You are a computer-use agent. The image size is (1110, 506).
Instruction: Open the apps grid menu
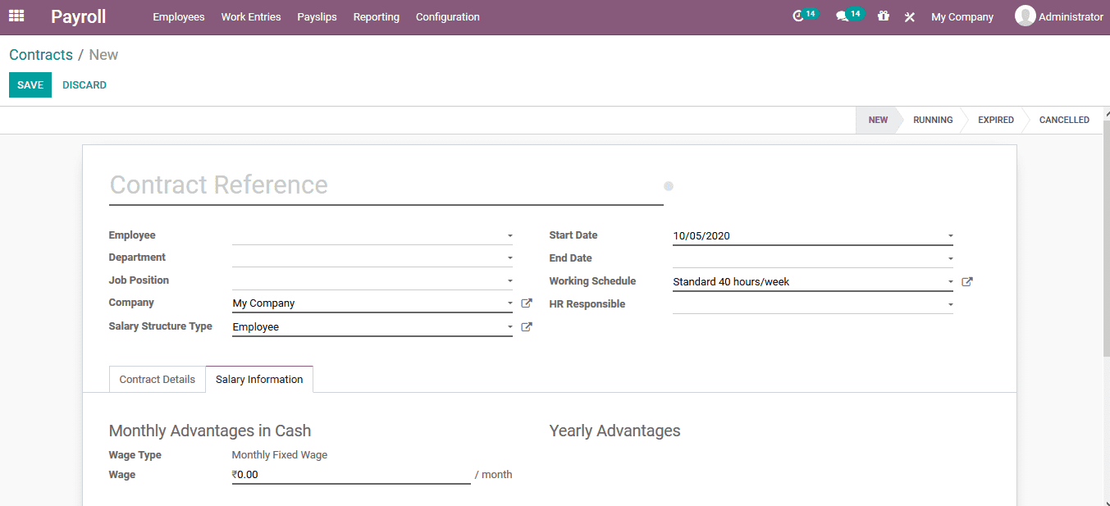click(16, 16)
